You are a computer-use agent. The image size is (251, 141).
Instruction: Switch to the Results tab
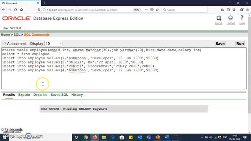click(x=9, y=95)
